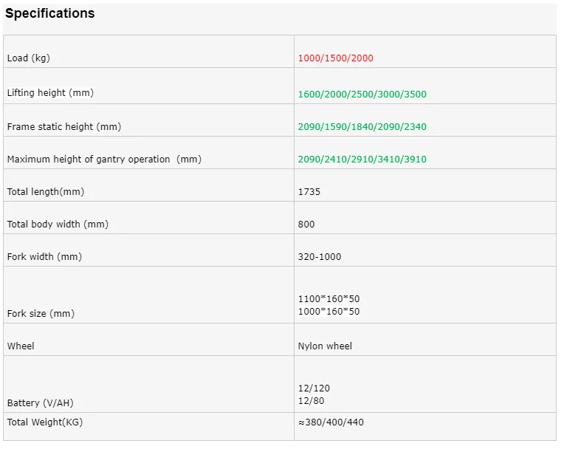Viewport: 564px width, 452px height.
Task: Select the Frame static height (mm) label
Action: [x=64, y=127]
